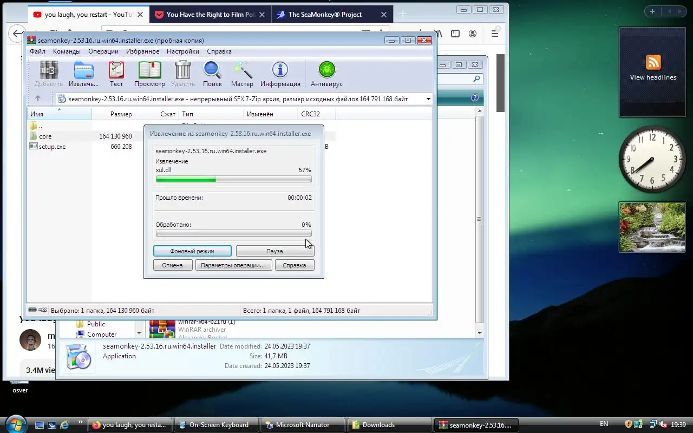Click the Справка button in extraction dialog
The height and width of the screenshot is (433, 693).
(295, 265)
